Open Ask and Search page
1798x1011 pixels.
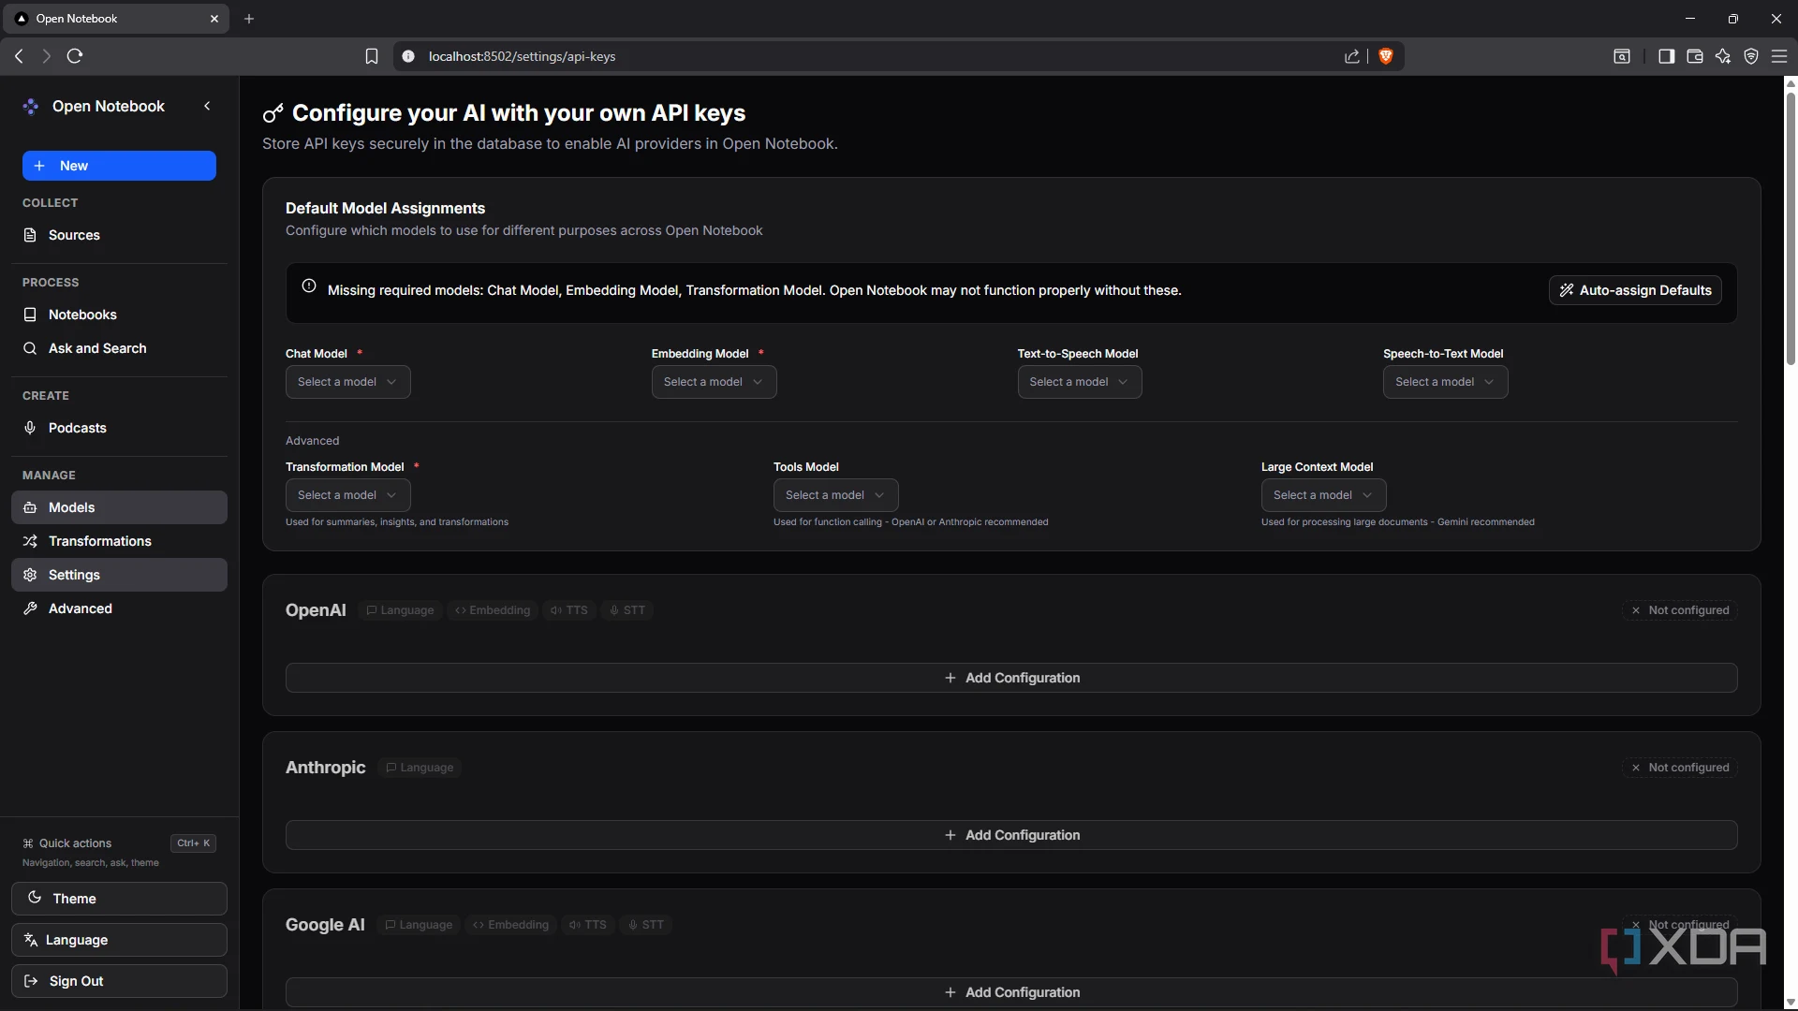pos(119,348)
